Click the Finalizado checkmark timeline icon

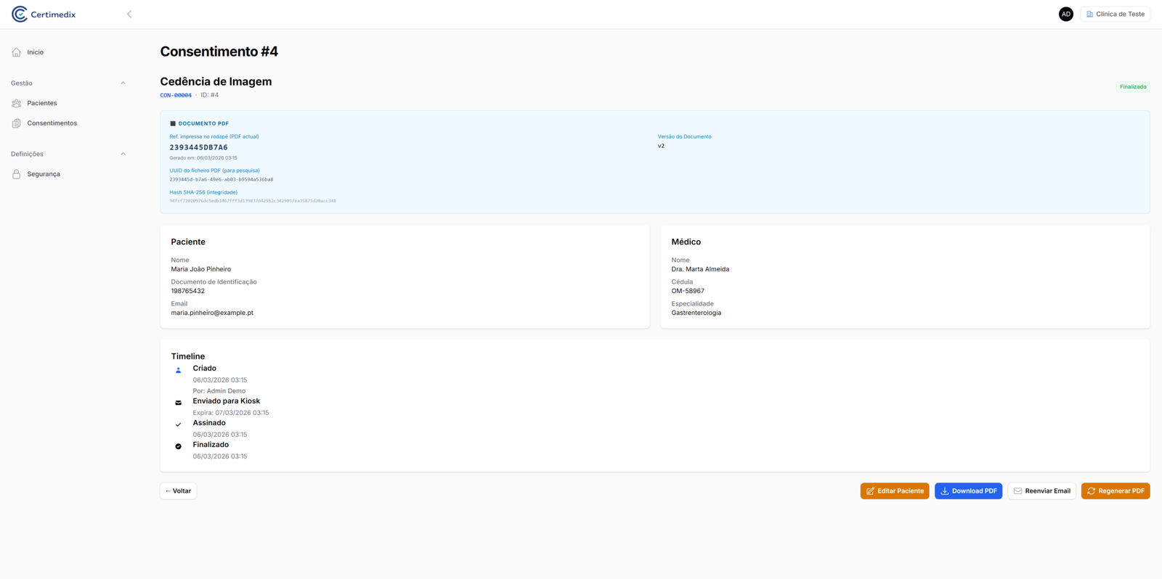tap(179, 447)
